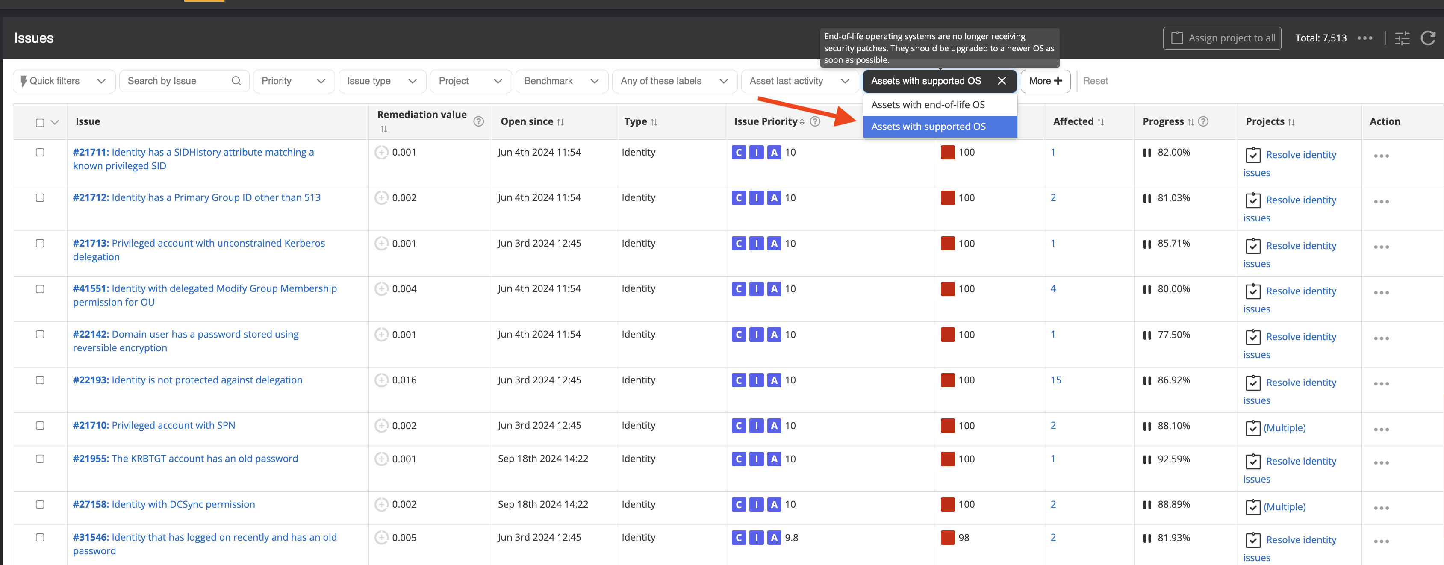1444x565 pixels.
Task: Open the Asset last activity dropdown
Action: tap(799, 81)
